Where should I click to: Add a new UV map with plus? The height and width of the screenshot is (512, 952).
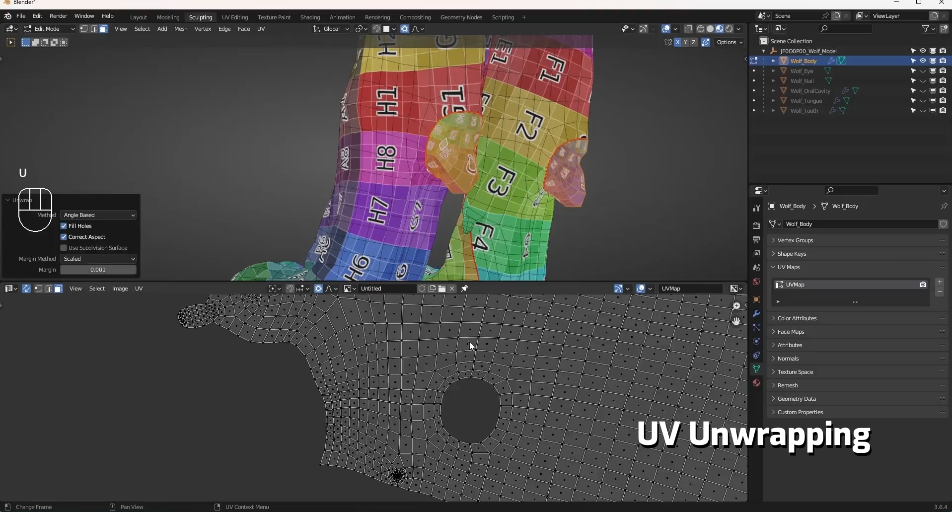point(940,282)
